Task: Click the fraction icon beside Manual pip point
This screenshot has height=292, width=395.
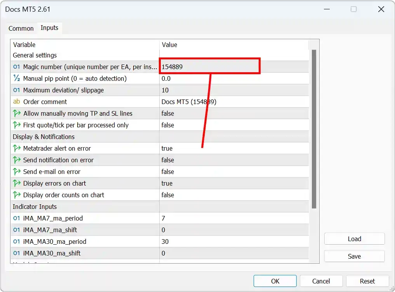Action: pyautogui.click(x=16, y=78)
